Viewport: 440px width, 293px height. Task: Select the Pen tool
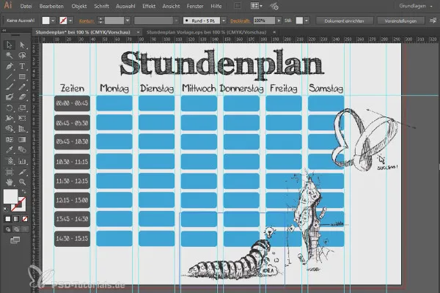10,66
